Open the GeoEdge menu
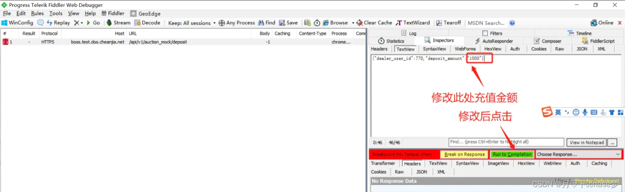Image resolution: width=625 pixels, height=192 pixels. pyautogui.click(x=145, y=13)
